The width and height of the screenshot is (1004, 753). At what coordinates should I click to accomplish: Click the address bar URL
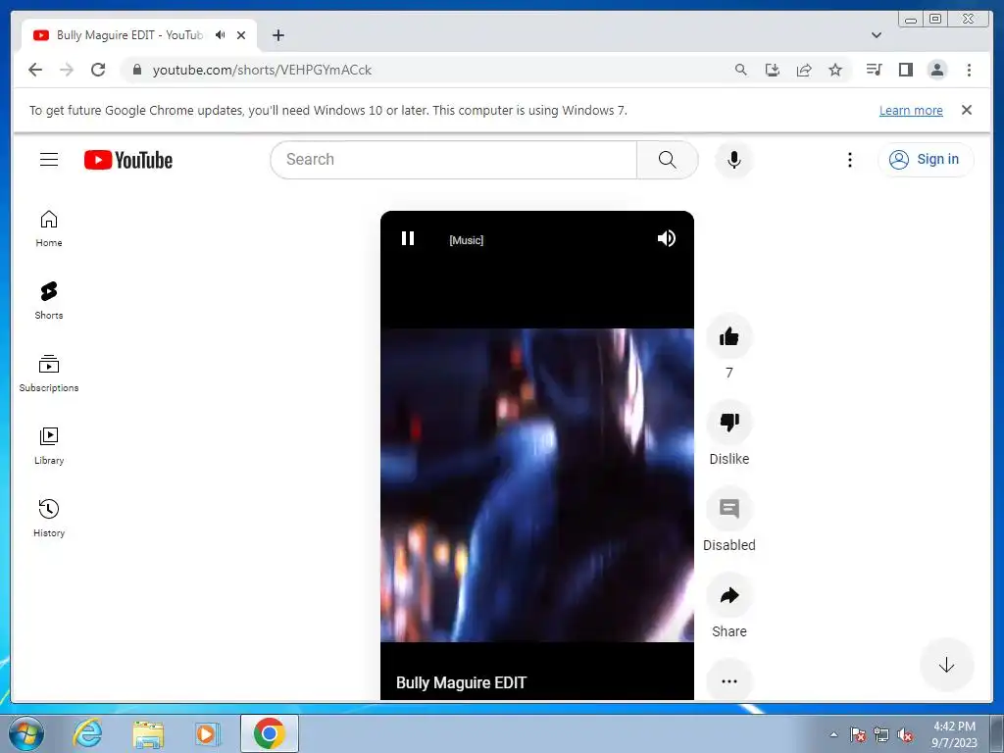[262, 70]
